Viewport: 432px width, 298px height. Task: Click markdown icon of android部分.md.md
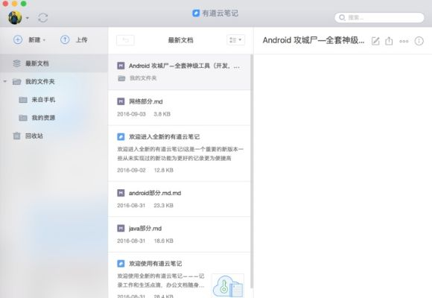click(121, 193)
